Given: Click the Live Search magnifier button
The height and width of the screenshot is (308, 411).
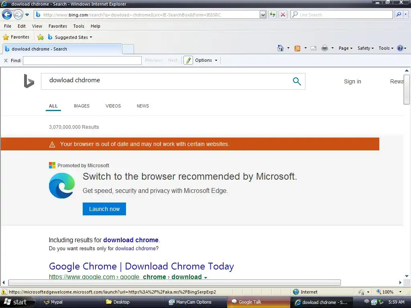Looking at the screenshot, I should [x=399, y=15].
